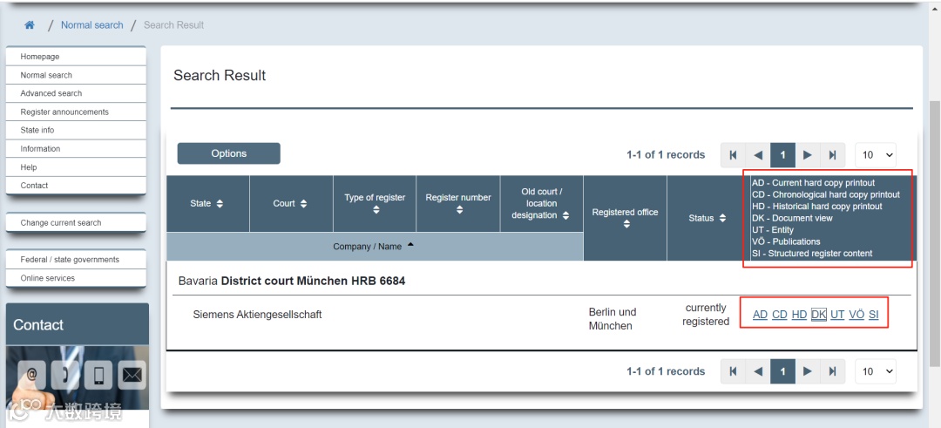The width and height of the screenshot is (941, 428).
Task: Select page 1 in bottom paginator
Action: 782,371
